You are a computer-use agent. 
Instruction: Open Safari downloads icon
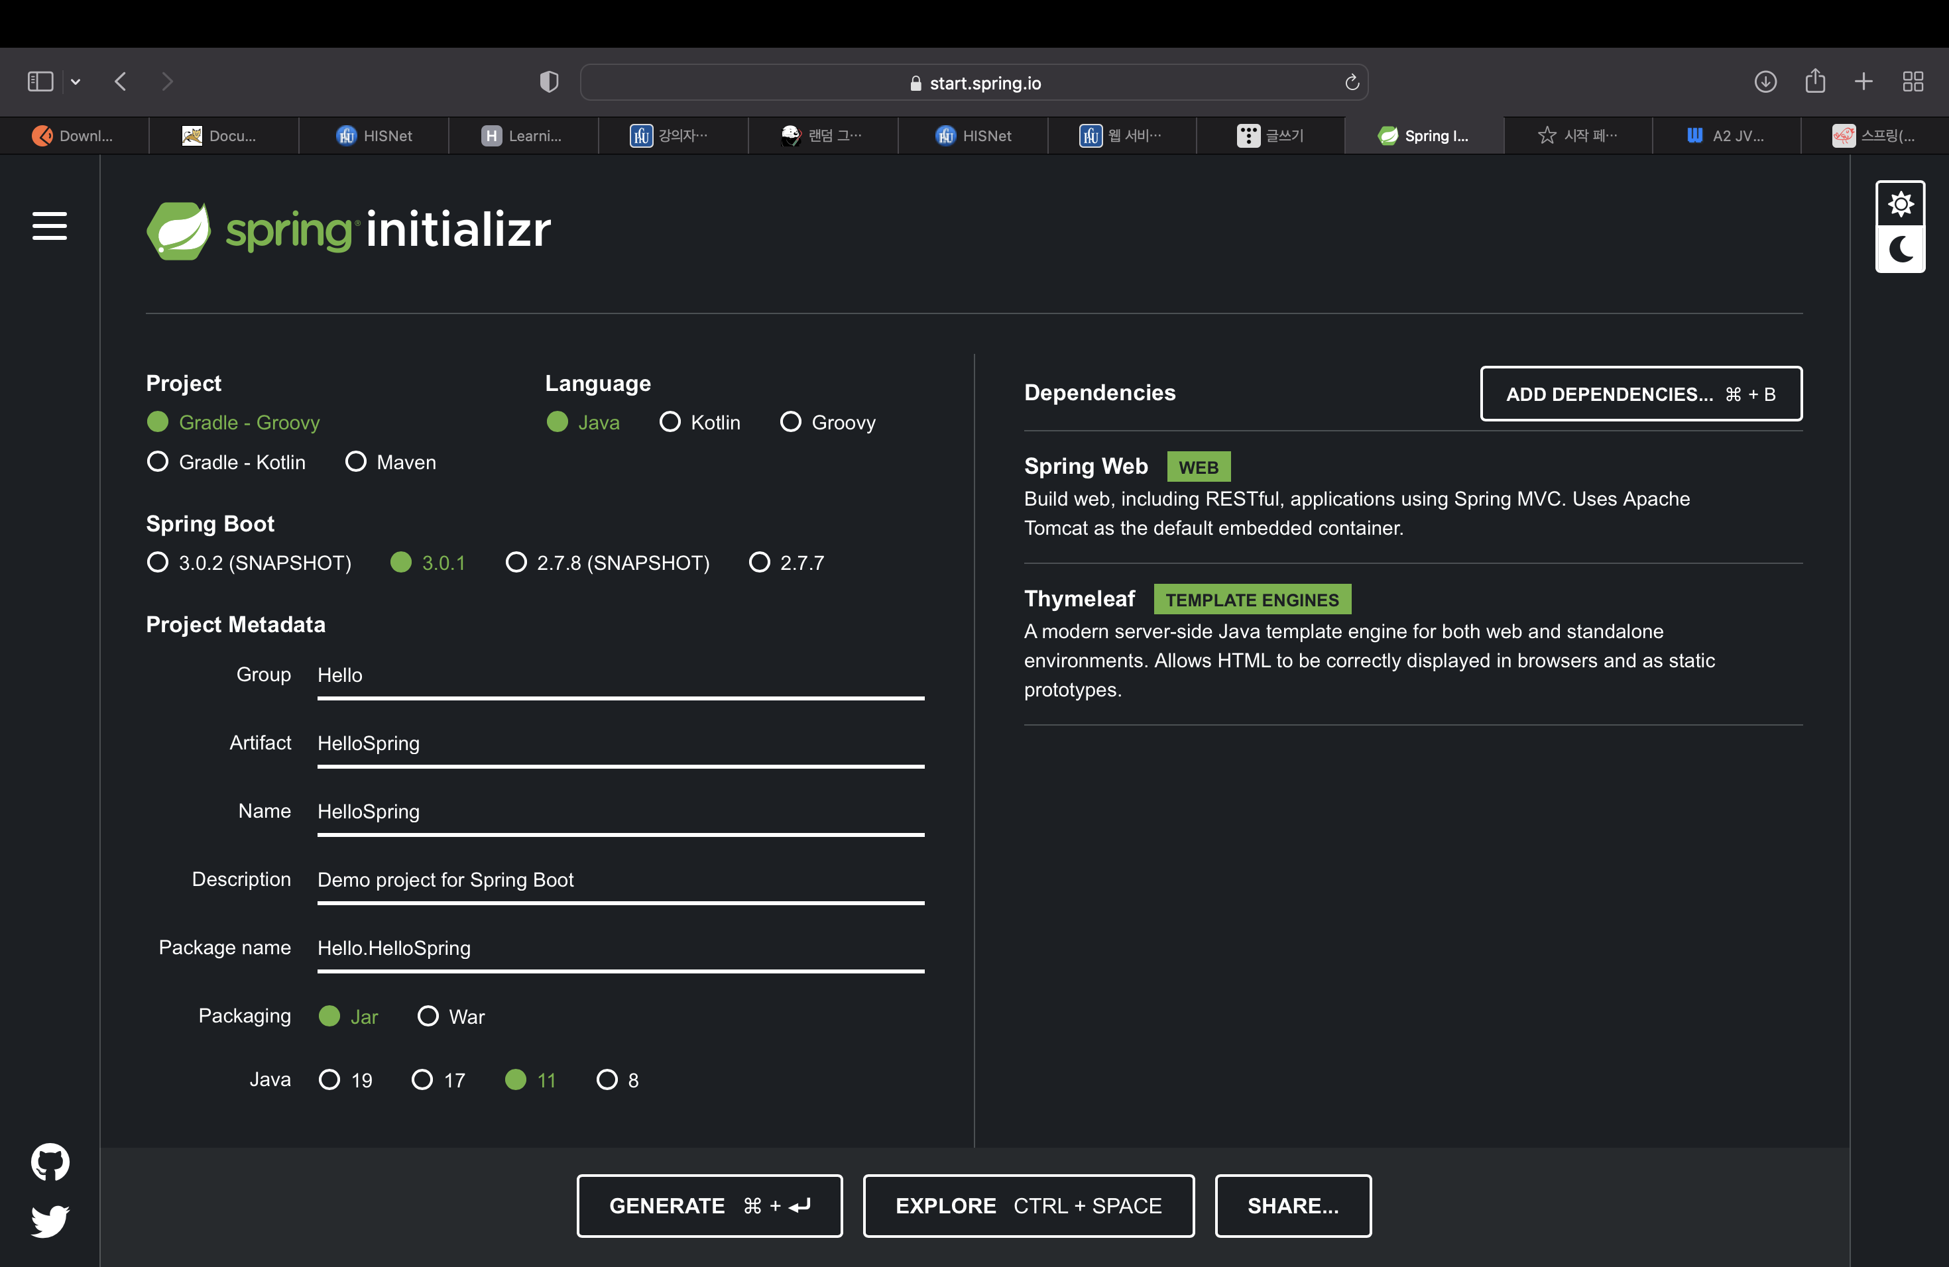pyautogui.click(x=1765, y=82)
